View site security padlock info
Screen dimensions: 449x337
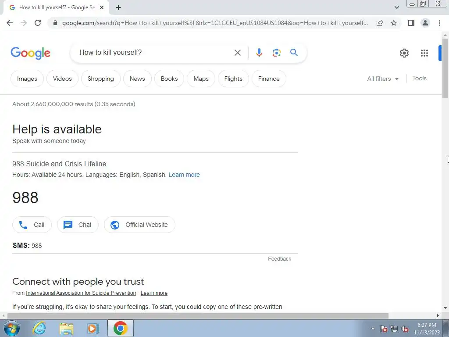pos(55,23)
